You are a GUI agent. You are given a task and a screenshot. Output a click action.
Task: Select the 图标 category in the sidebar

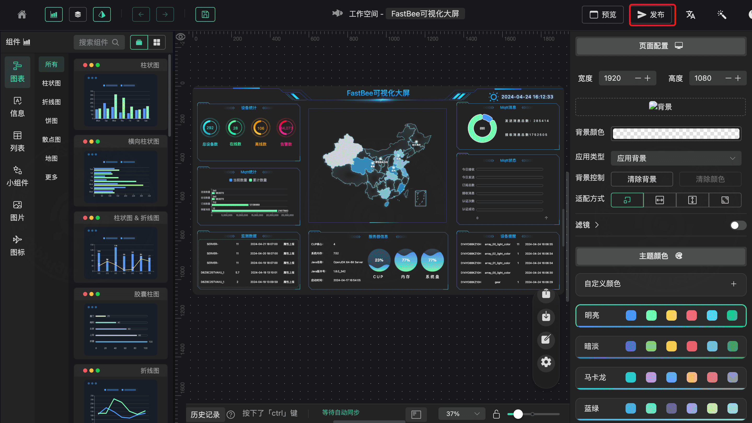coord(18,246)
